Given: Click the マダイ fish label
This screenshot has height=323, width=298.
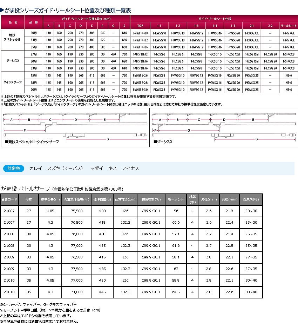Looking at the screenshot, I should point(97,169).
